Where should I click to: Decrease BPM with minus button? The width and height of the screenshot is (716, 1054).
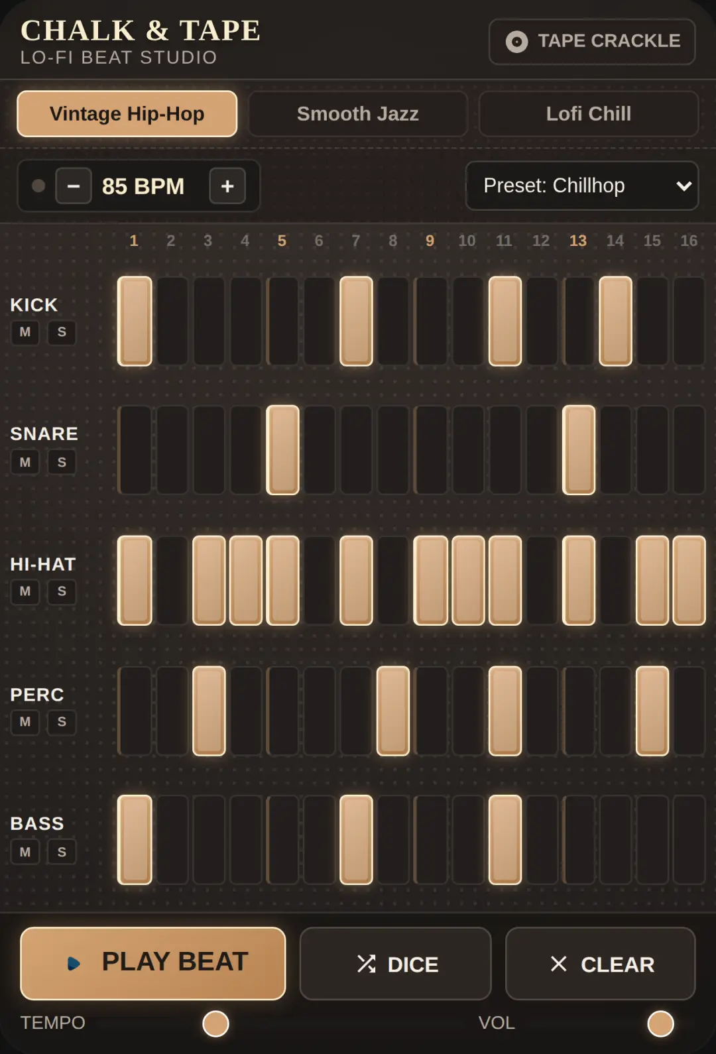(x=74, y=186)
